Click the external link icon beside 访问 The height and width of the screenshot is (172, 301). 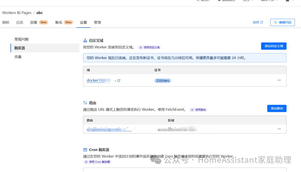[262, 22]
